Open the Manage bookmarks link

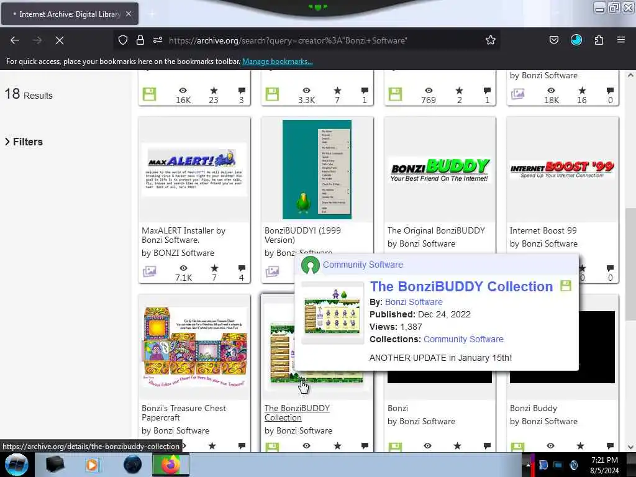point(278,61)
